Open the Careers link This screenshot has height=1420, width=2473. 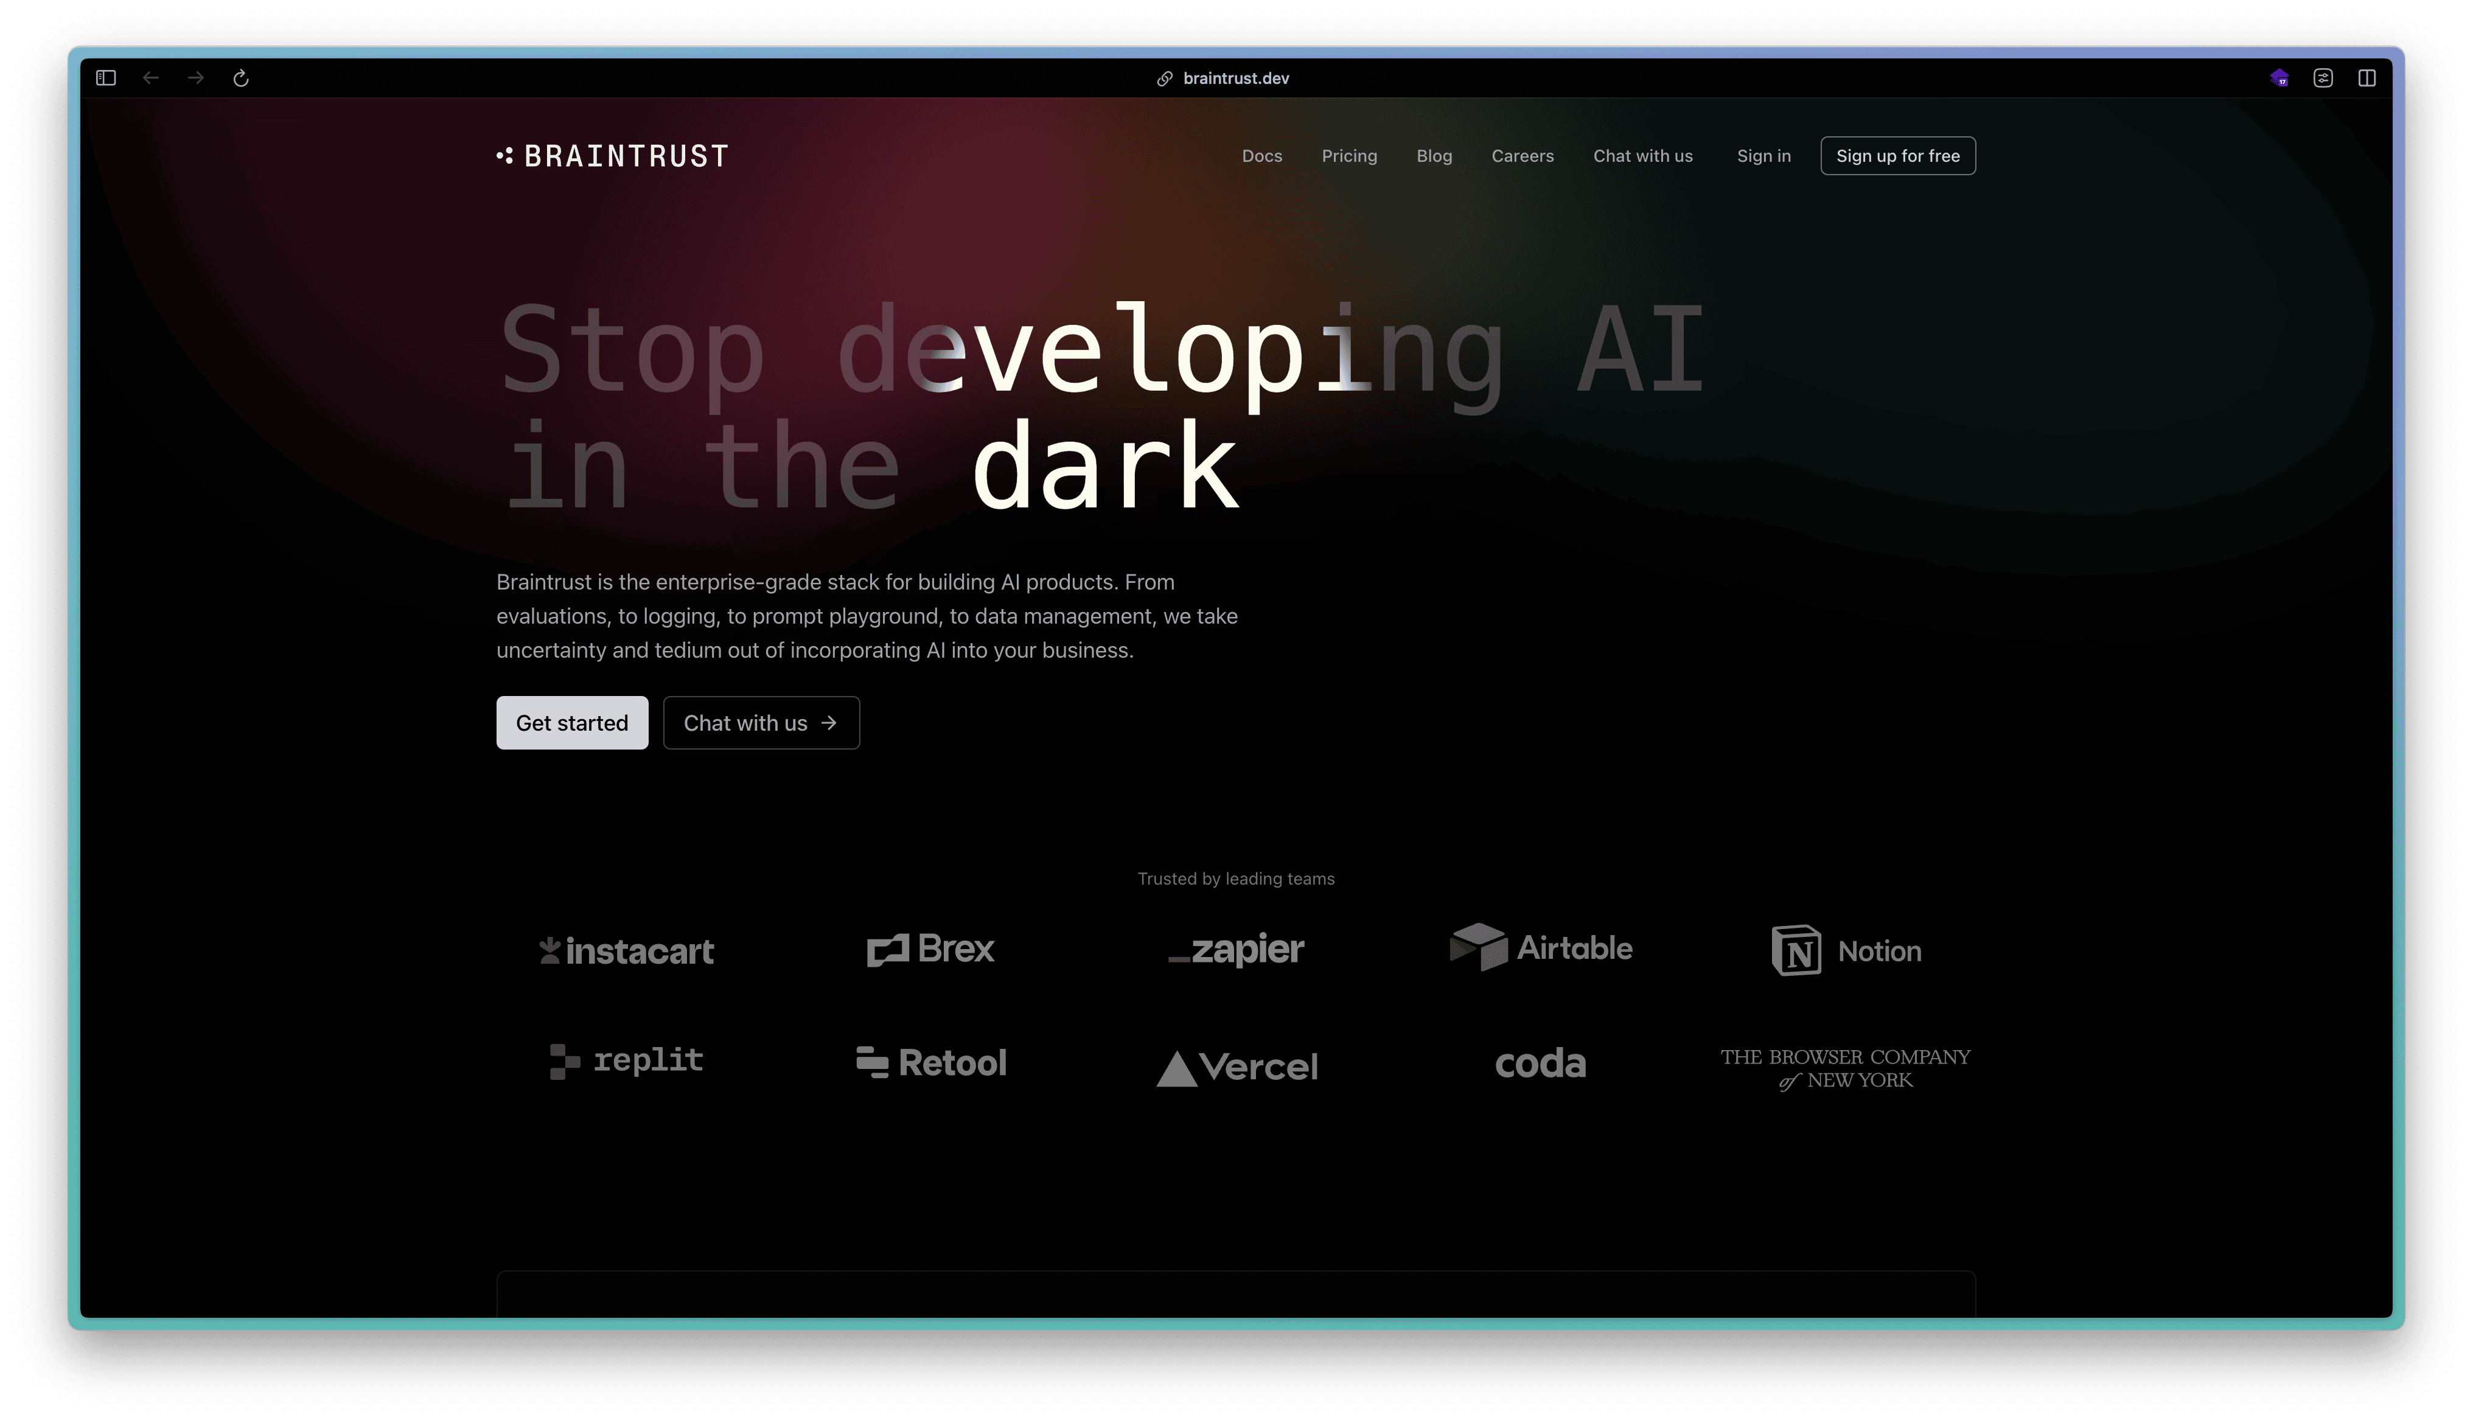(x=1523, y=156)
